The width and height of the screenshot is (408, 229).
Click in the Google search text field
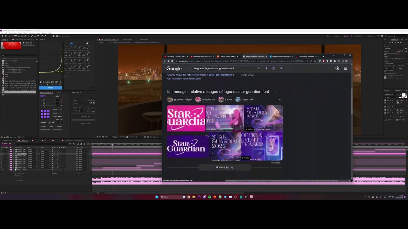point(224,68)
